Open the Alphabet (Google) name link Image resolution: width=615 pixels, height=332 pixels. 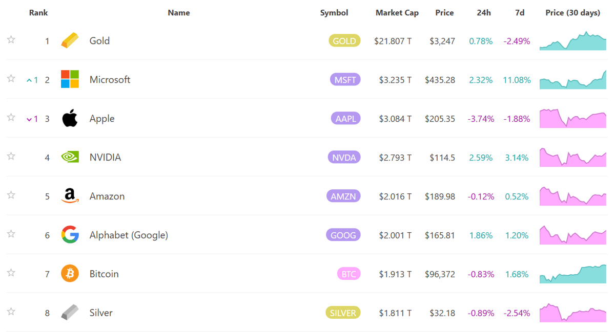coord(129,235)
